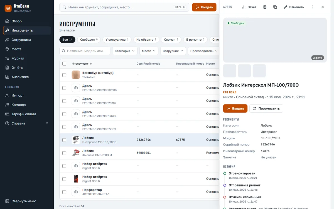Open the Справка help link
The width and height of the screenshot is (334, 209).
(x=27, y=123)
